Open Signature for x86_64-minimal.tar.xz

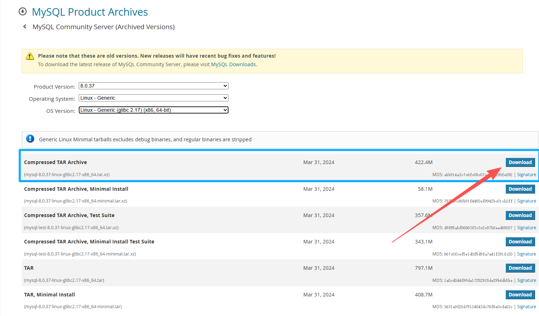[x=527, y=201]
